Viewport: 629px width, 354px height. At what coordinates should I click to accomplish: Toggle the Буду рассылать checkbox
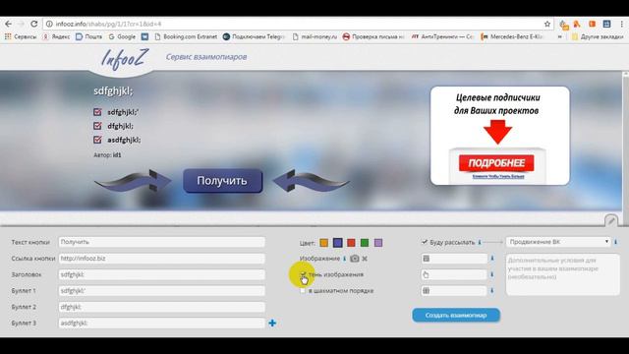(x=425, y=242)
